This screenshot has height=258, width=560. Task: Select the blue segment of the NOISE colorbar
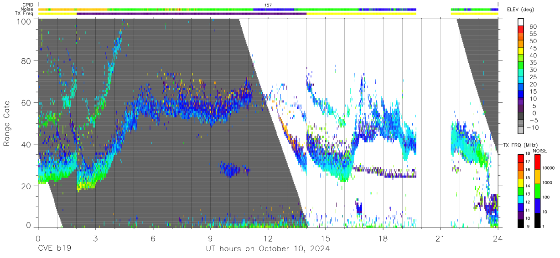pyautogui.click(x=537, y=205)
